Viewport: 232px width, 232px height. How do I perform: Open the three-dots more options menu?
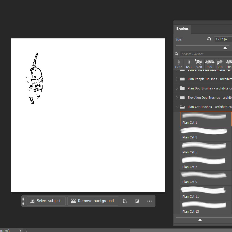coord(150,201)
